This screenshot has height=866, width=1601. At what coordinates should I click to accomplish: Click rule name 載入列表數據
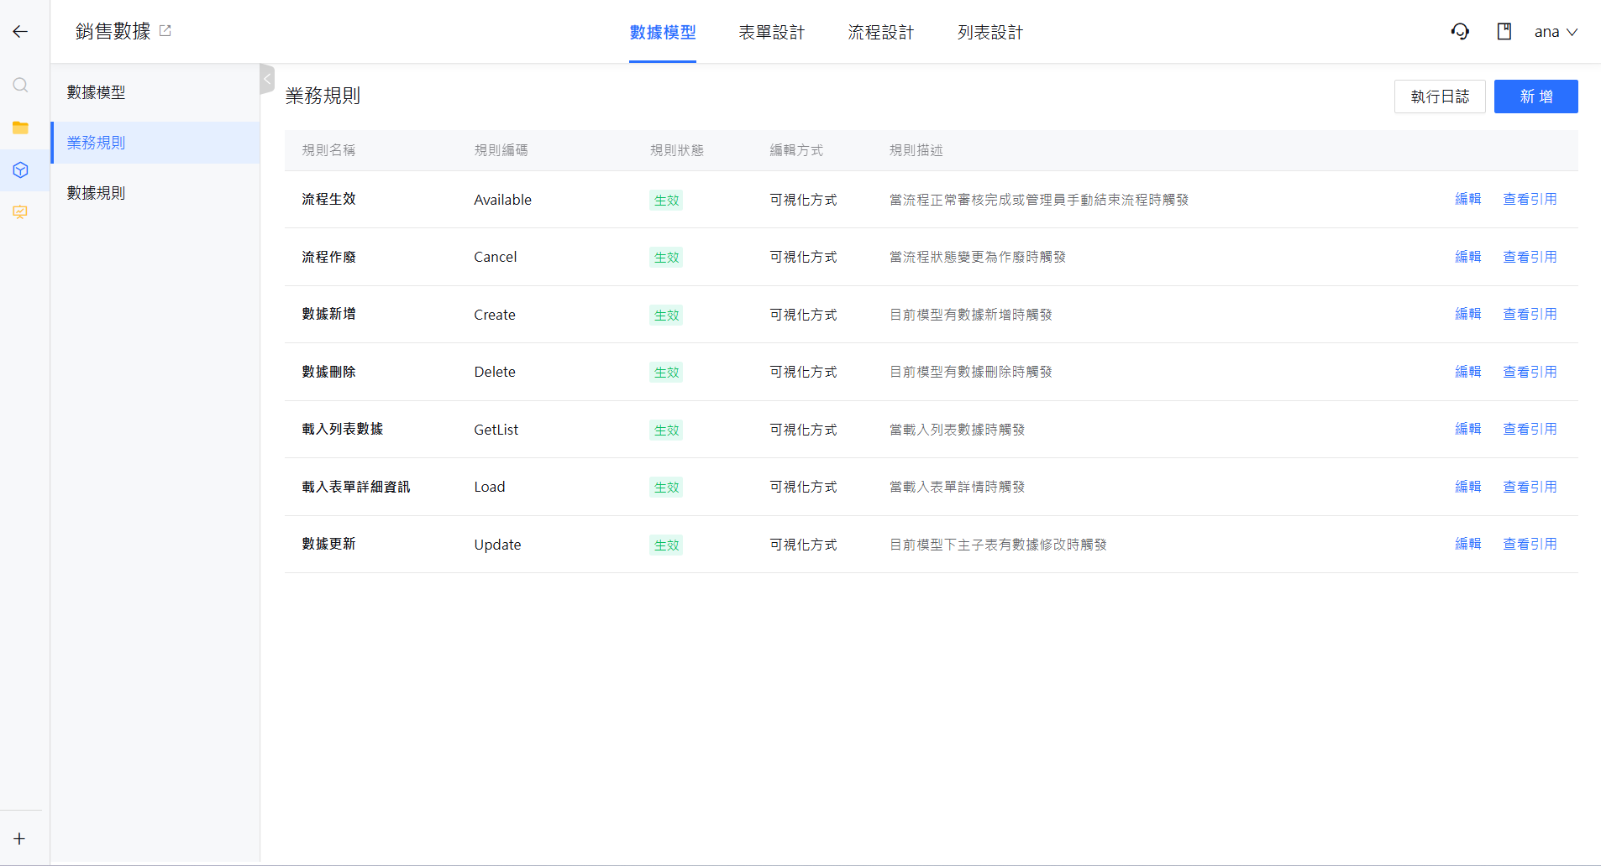click(x=343, y=429)
